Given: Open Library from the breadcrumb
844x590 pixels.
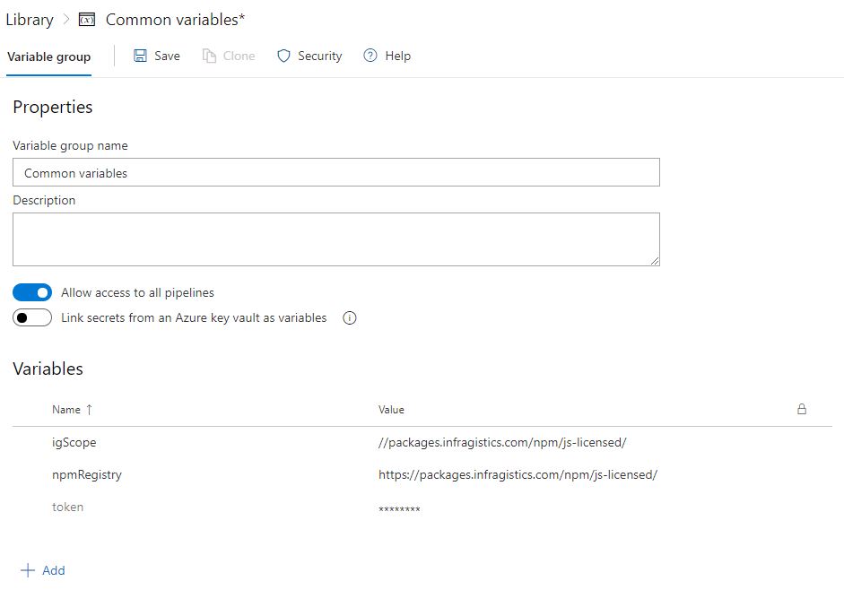Looking at the screenshot, I should [28, 19].
